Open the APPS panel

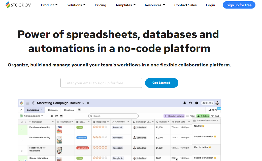tap(213, 110)
